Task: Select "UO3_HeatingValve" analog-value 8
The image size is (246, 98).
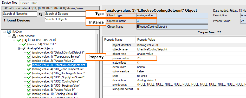Action: (x=56, y=86)
